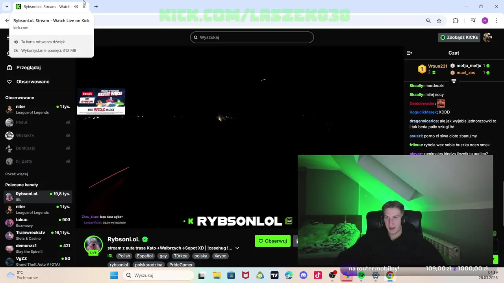The width and height of the screenshot is (504, 283).
Task: Click the green verified badge by RybsonLoL
Action: (x=145, y=239)
